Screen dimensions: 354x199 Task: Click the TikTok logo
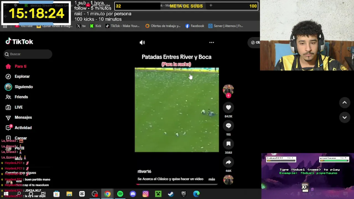click(x=19, y=41)
